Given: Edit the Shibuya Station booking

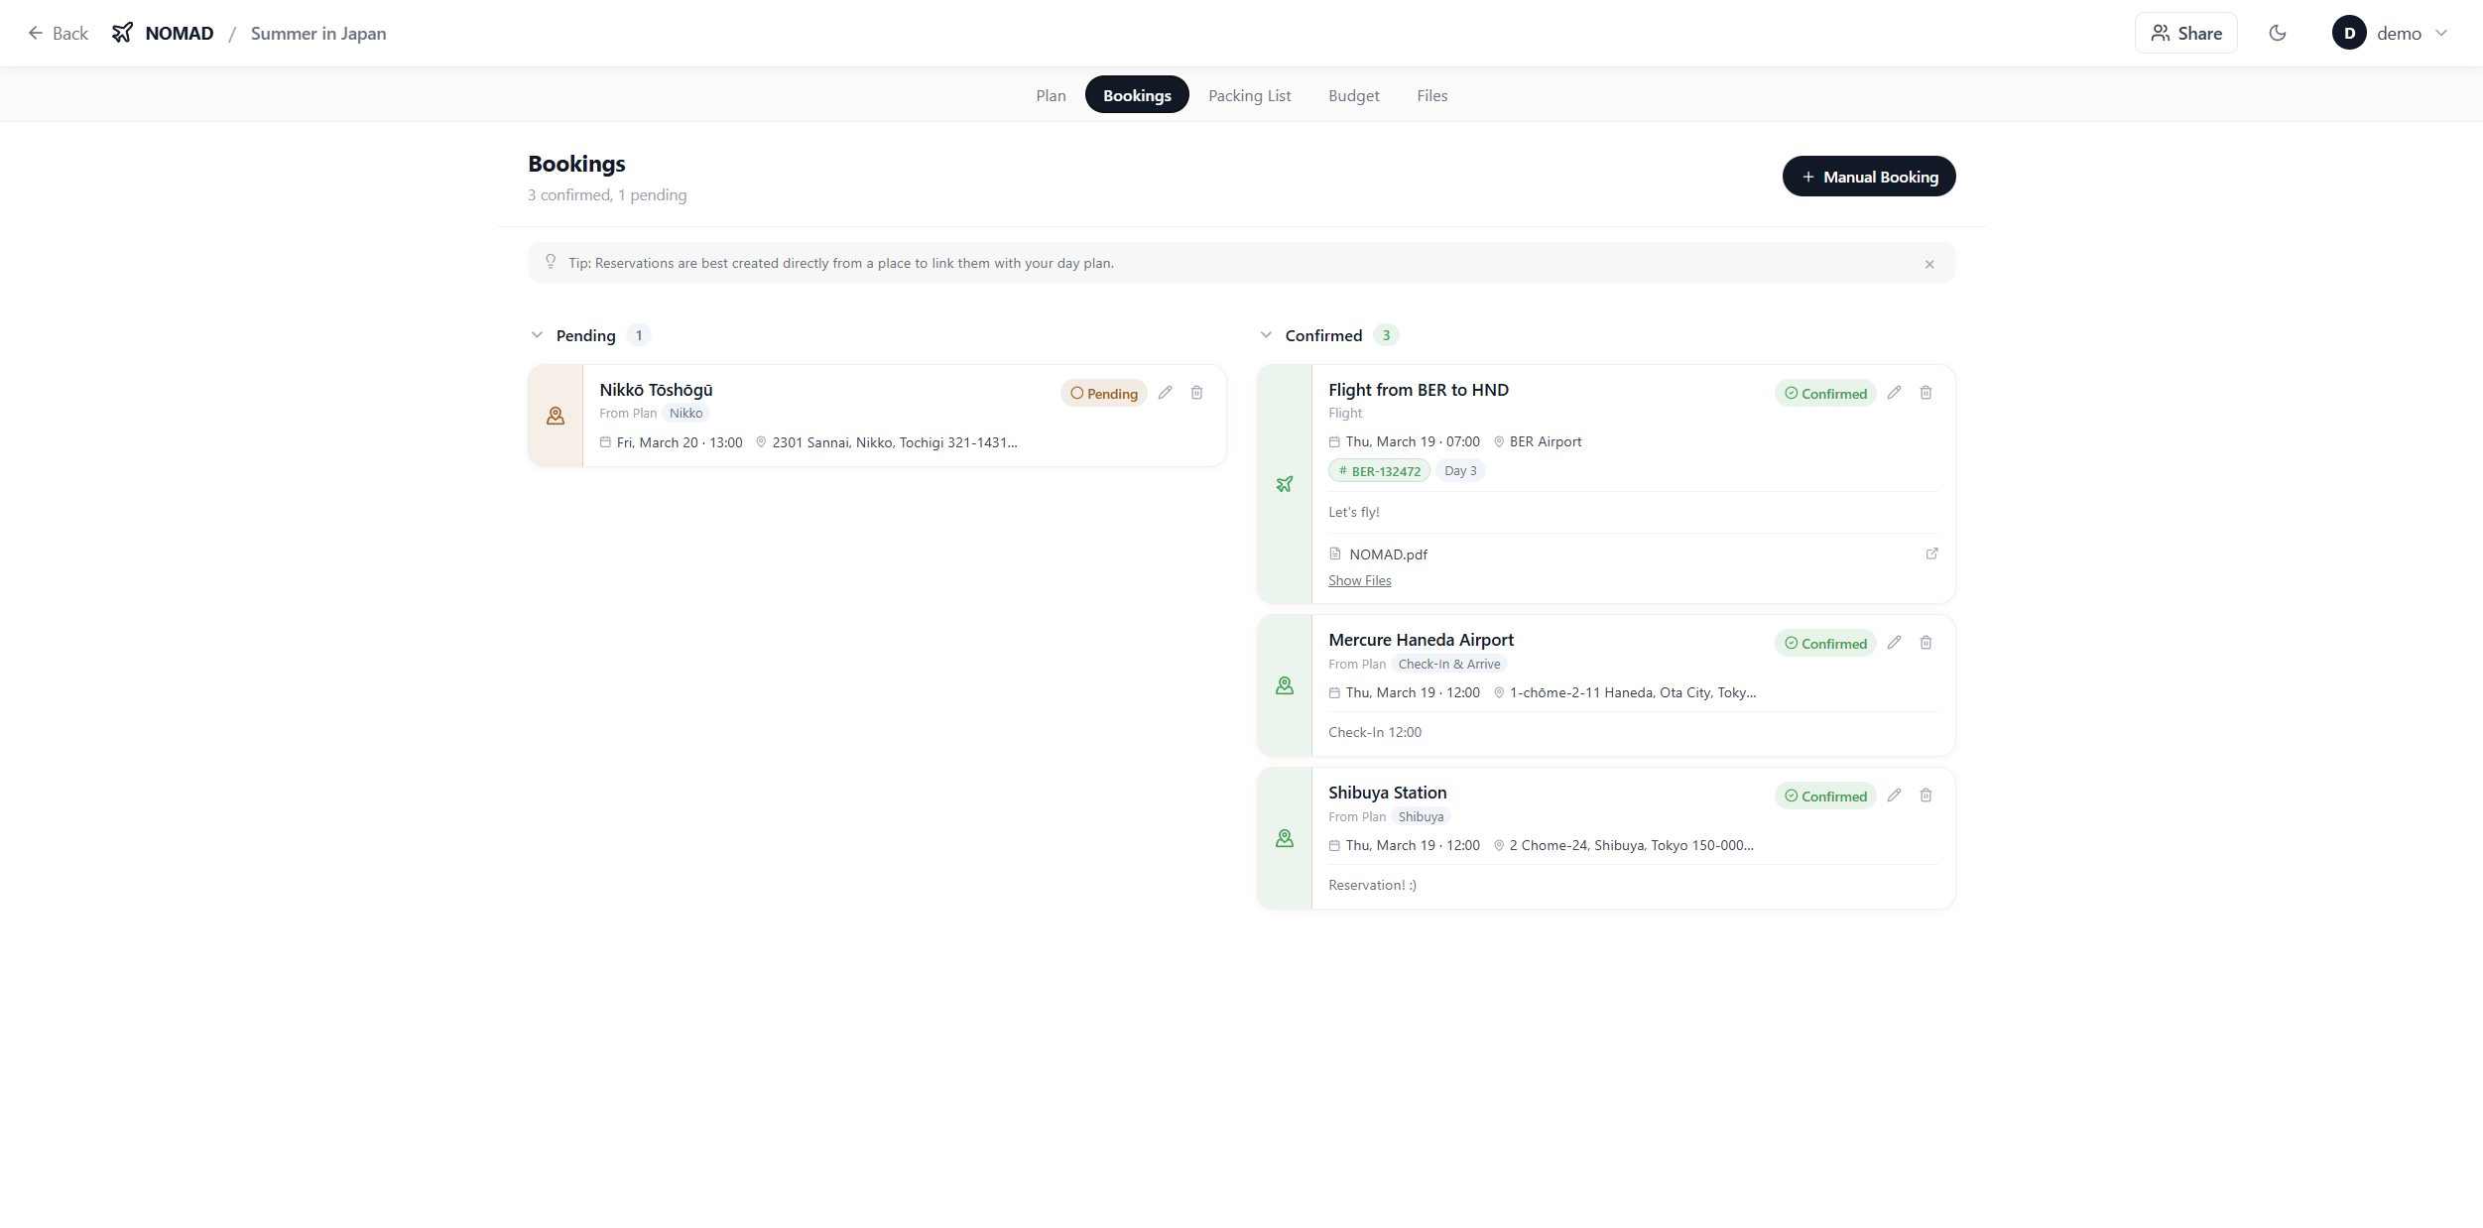Looking at the screenshot, I should pyautogui.click(x=1894, y=796).
